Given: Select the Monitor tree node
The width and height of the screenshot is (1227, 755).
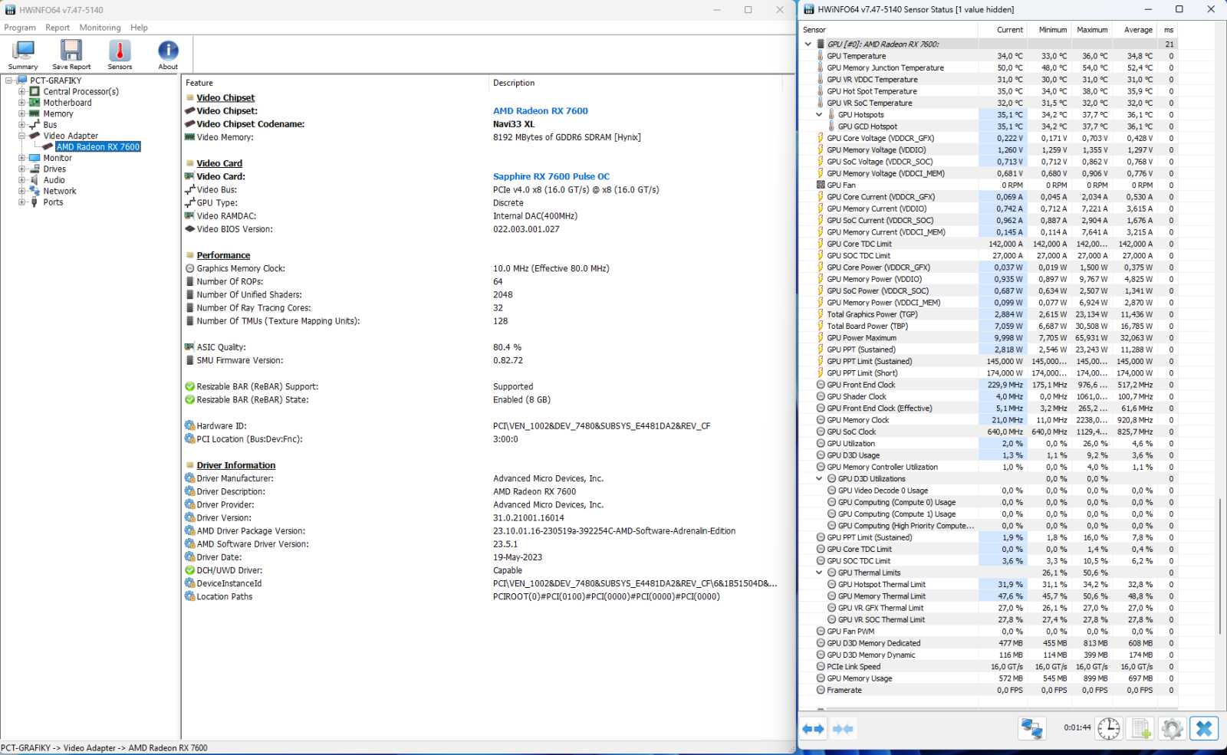Looking at the screenshot, I should click(58, 158).
